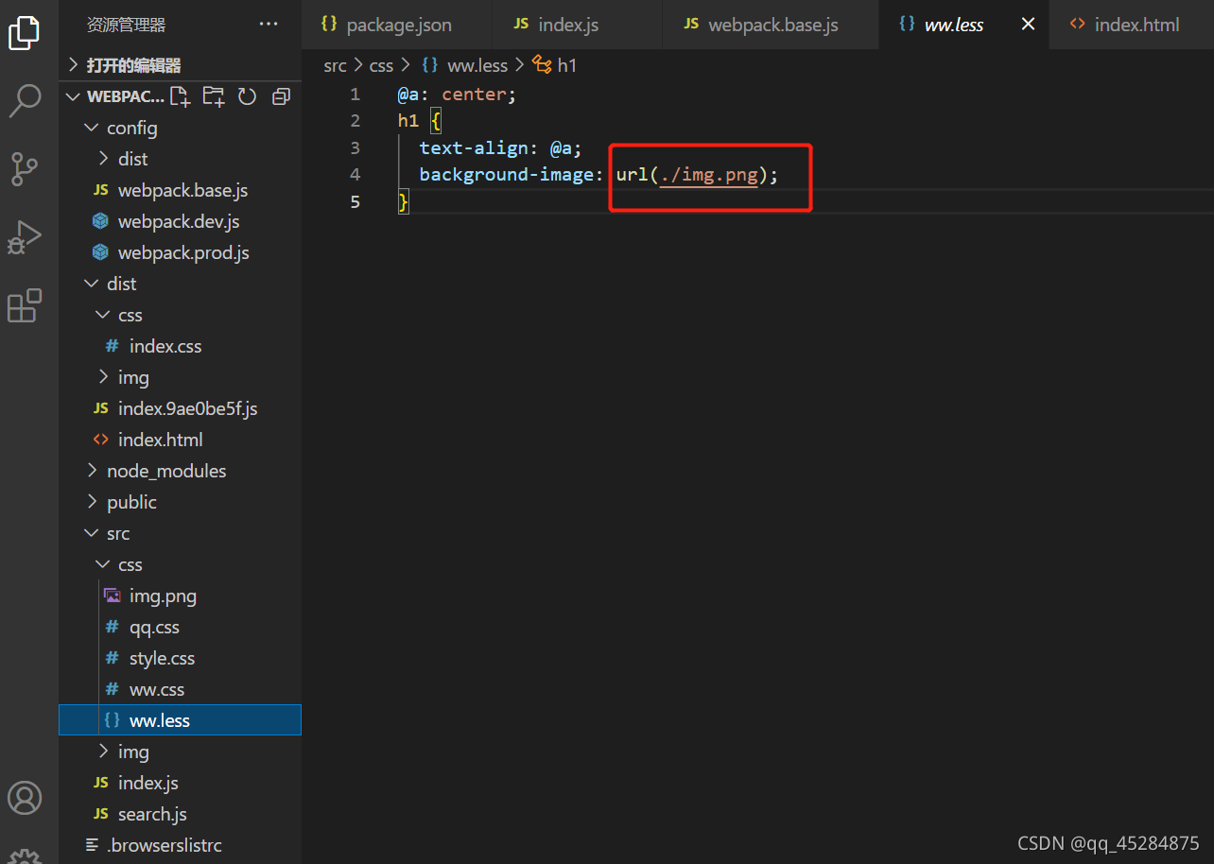Expand the img folder under src

coord(180,752)
